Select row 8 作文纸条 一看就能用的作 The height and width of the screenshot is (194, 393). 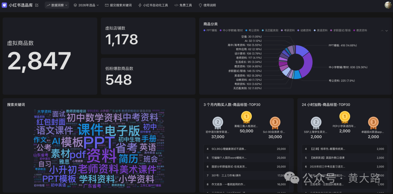click(246, 184)
